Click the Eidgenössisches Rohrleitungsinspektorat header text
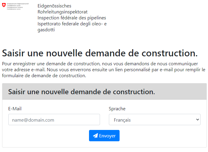Viewport: 208px width, 152px height. pos(63,9)
